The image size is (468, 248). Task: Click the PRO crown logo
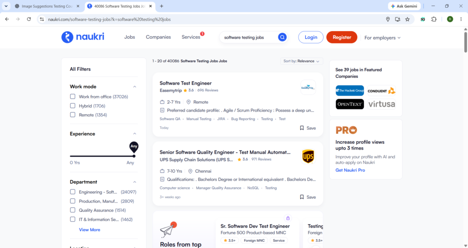point(346,130)
